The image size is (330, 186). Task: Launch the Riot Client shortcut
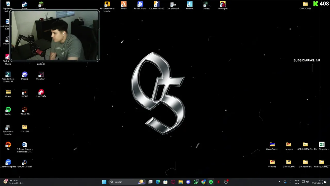pyautogui.click(x=41, y=94)
